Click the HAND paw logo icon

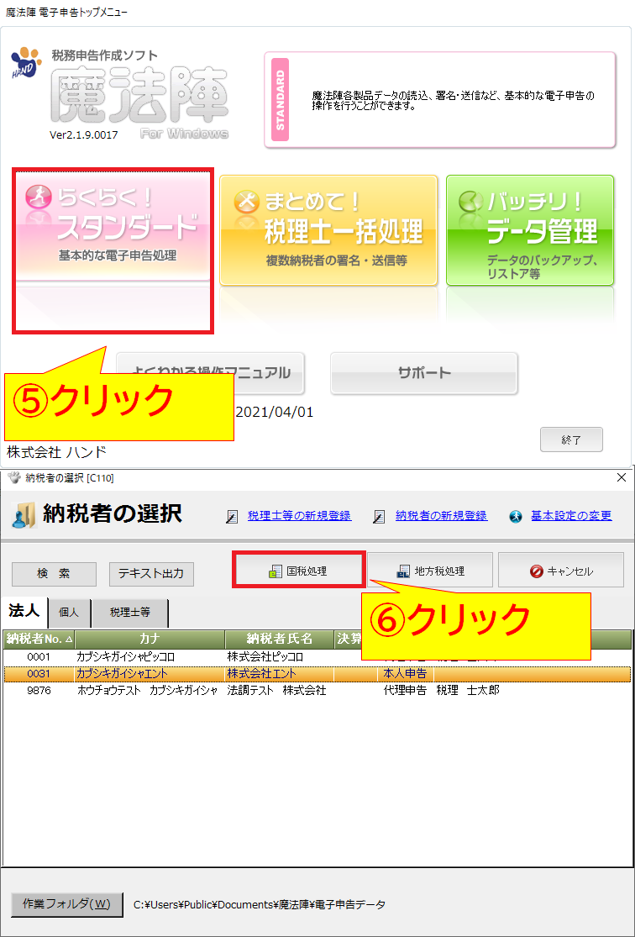27,61
